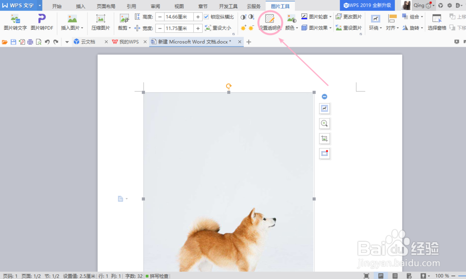466x279 pixels.
Task: Click the 宽度 width value field
Action: pyautogui.click(x=178, y=28)
